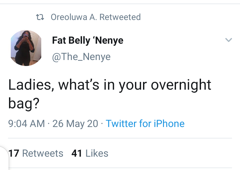This screenshot has height=170, width=240.
Task: Open the Twitter for iPhone source link
Action: pyautogui.click(x=145, y=124)
